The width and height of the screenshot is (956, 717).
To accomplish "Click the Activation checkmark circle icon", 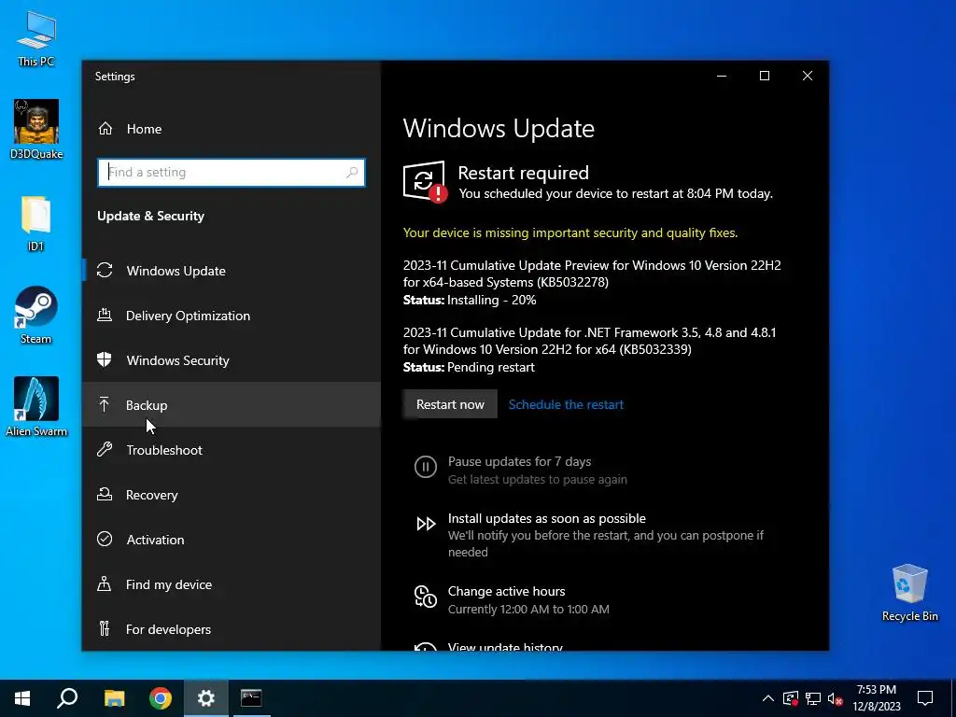I will click(x=105, y=539).
